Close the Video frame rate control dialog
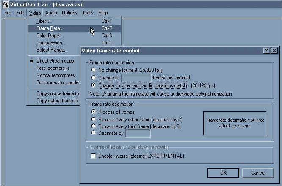The image size is (282, 186). [274, 51]
